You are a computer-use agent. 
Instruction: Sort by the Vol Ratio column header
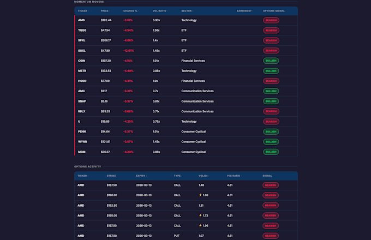pos(160,11)
